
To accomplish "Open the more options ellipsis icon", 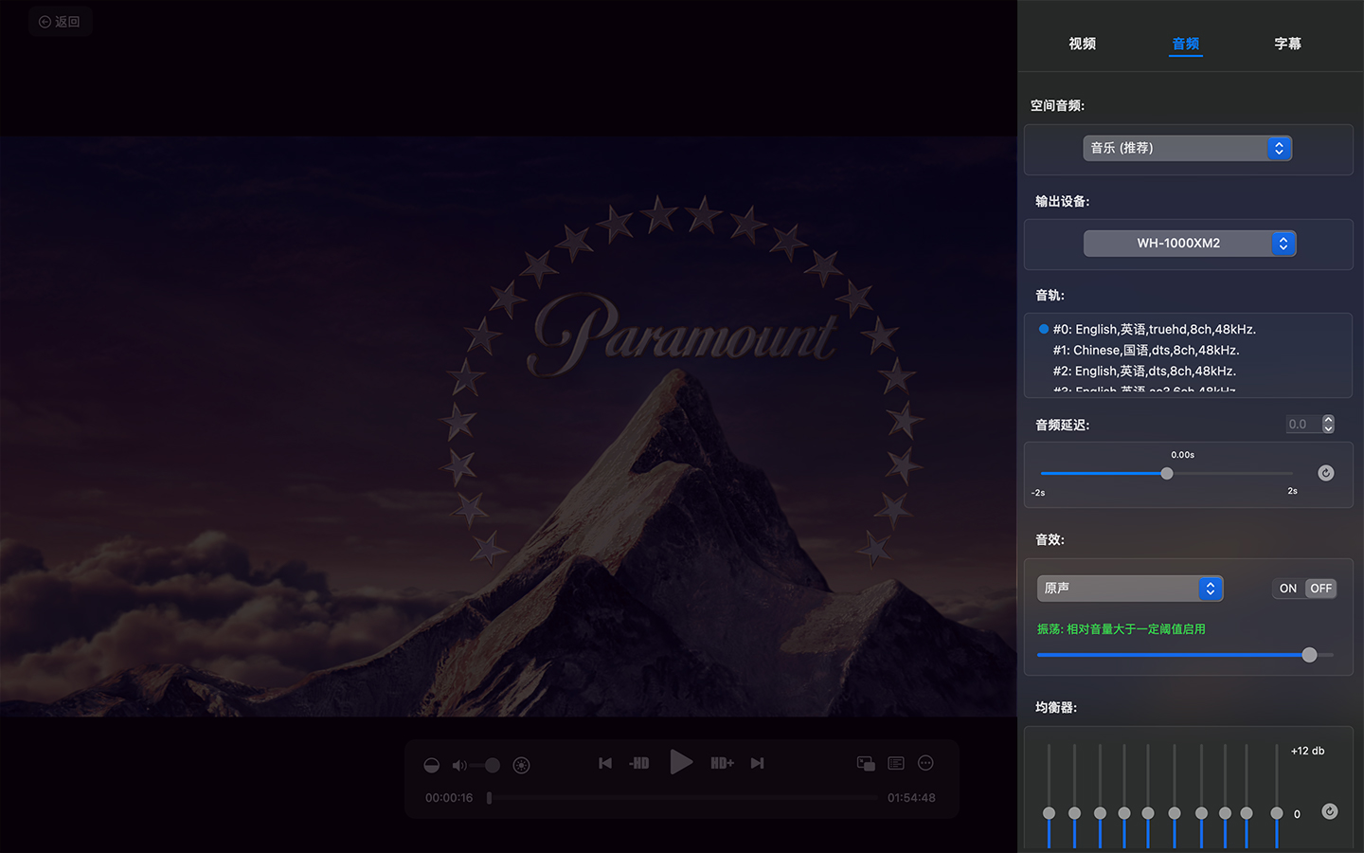I will click(926, 763).
